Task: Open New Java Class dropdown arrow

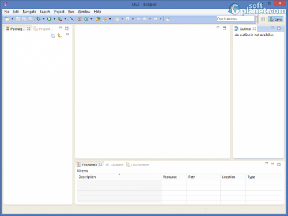Action: 92,19
